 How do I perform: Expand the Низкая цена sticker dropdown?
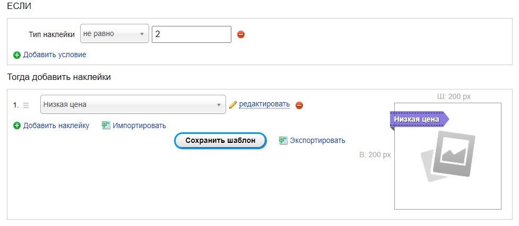tap(133, 105)
